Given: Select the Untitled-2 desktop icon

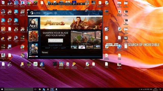Looking at the screenshot, I should point(22,38).
